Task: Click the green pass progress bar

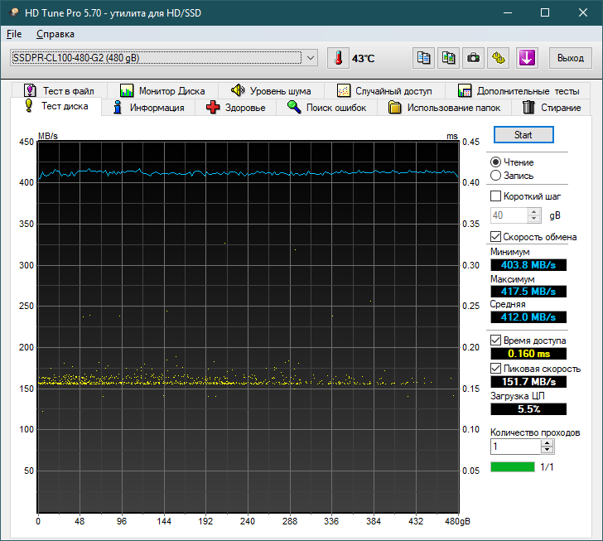Action: [513, 466]
